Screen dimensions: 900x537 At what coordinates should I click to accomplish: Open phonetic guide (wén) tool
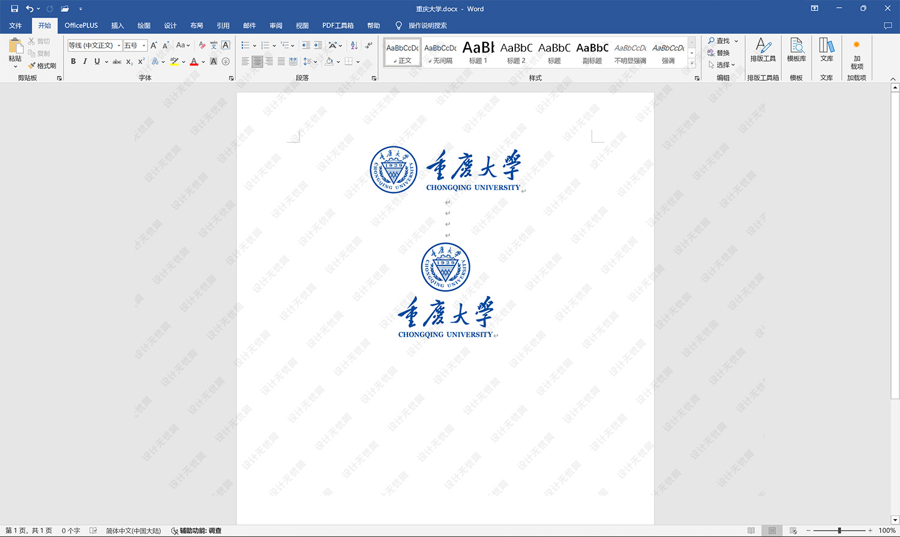click(x=214, y=45)
